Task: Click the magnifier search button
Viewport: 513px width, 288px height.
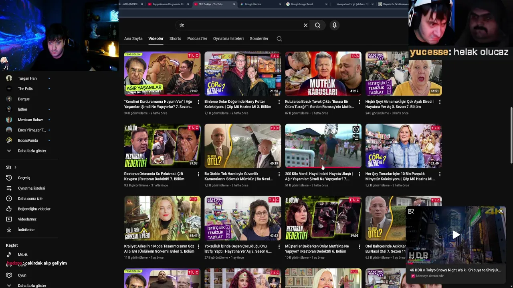Action: point(317,25)
